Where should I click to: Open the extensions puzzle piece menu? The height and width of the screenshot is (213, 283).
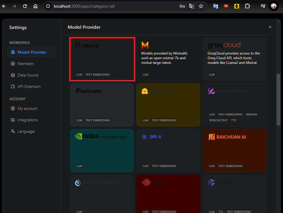point(247,6)
